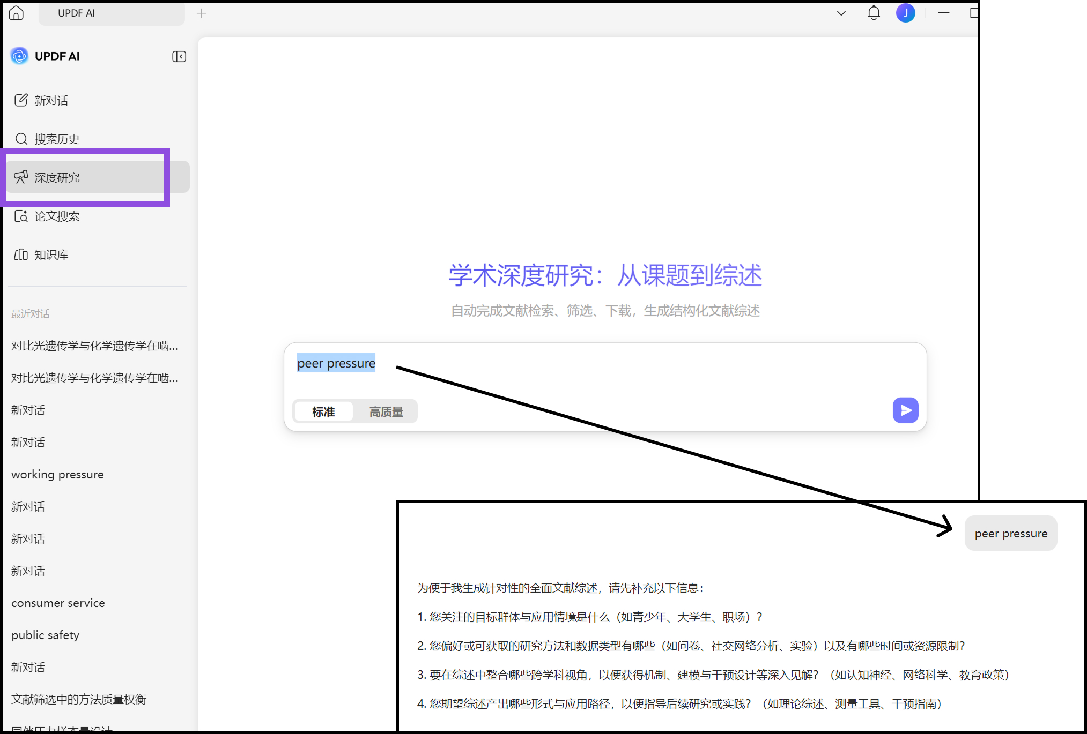
Task: Click the 新对话 pencil icon
Action: [21, 100]
